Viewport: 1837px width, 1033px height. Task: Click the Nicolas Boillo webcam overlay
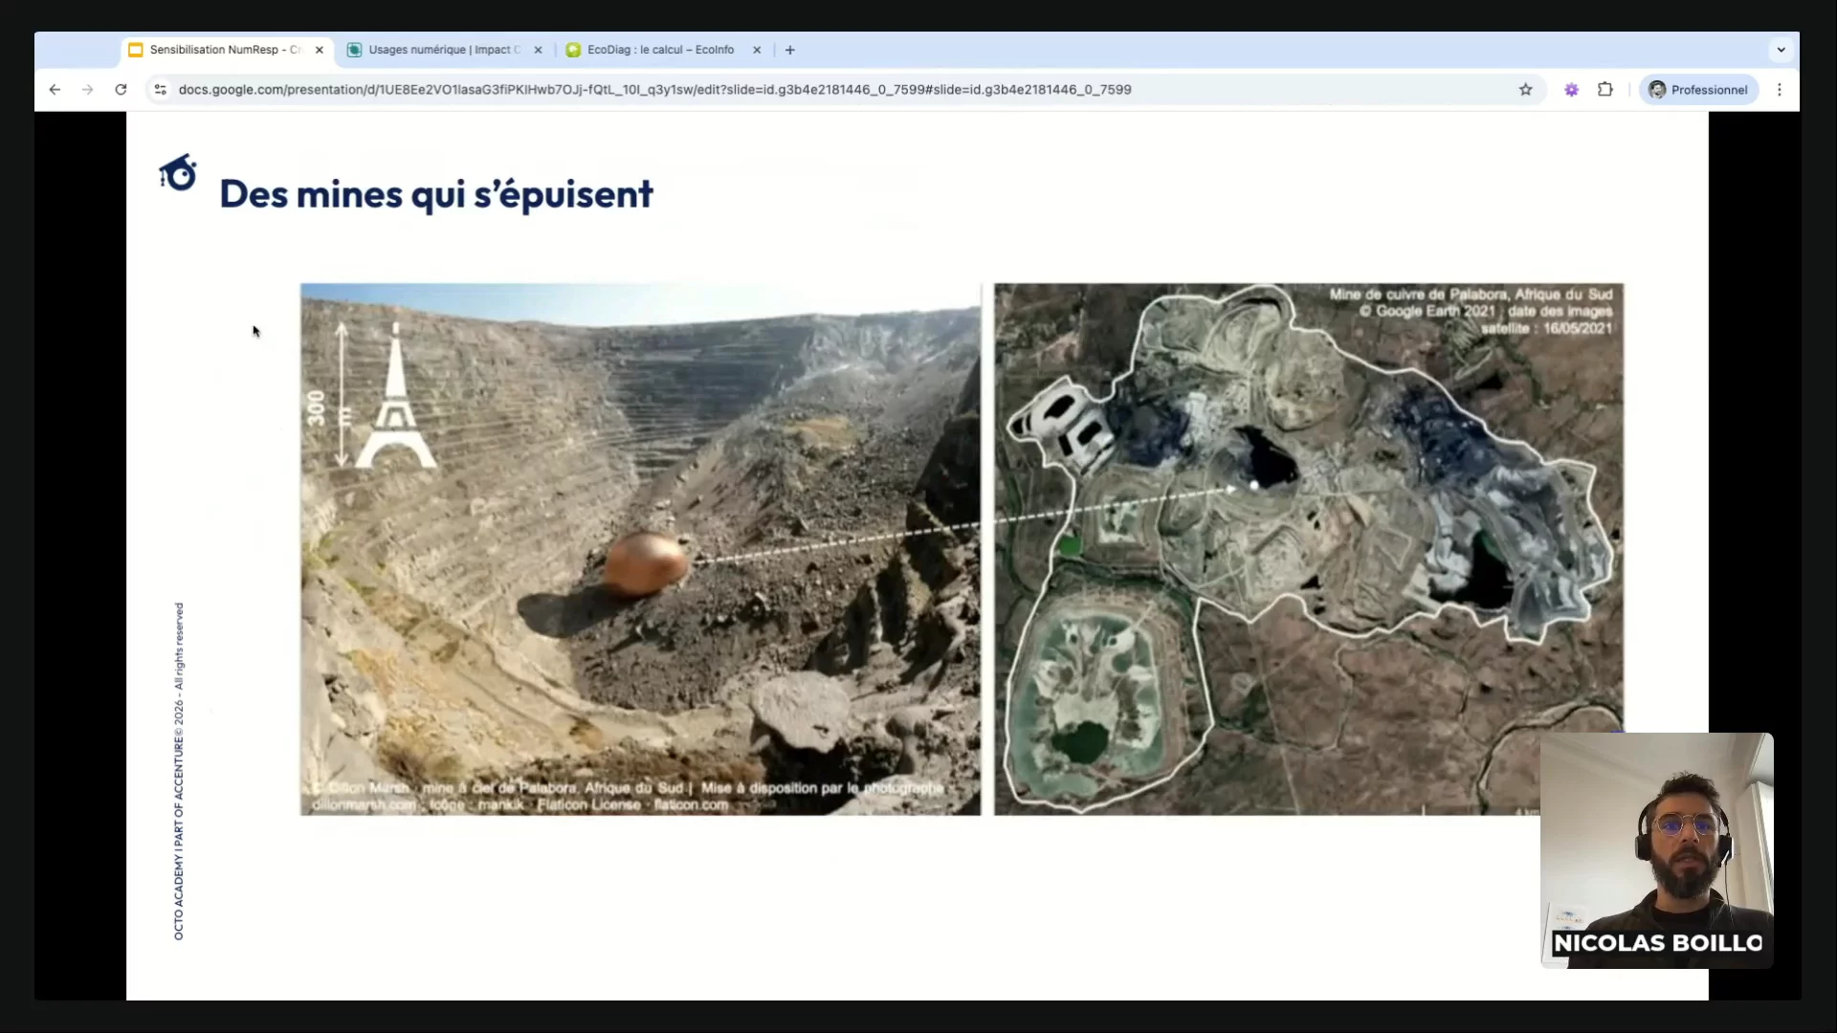coord(1656,849)
